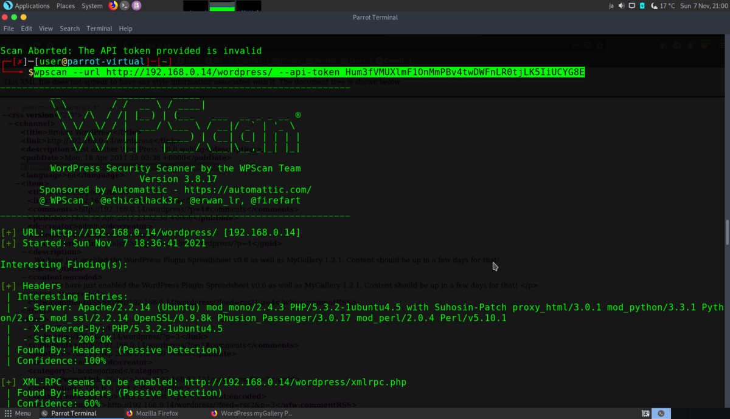
Task: Open the terminal Search menu
Action: [x=69, y=29]
